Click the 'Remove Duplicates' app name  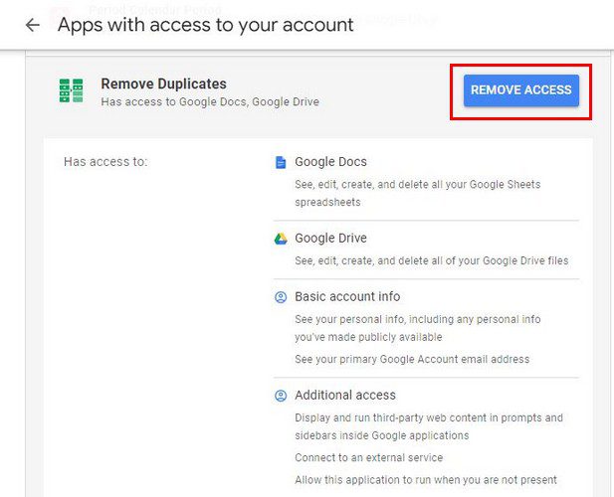coord(163,83)
